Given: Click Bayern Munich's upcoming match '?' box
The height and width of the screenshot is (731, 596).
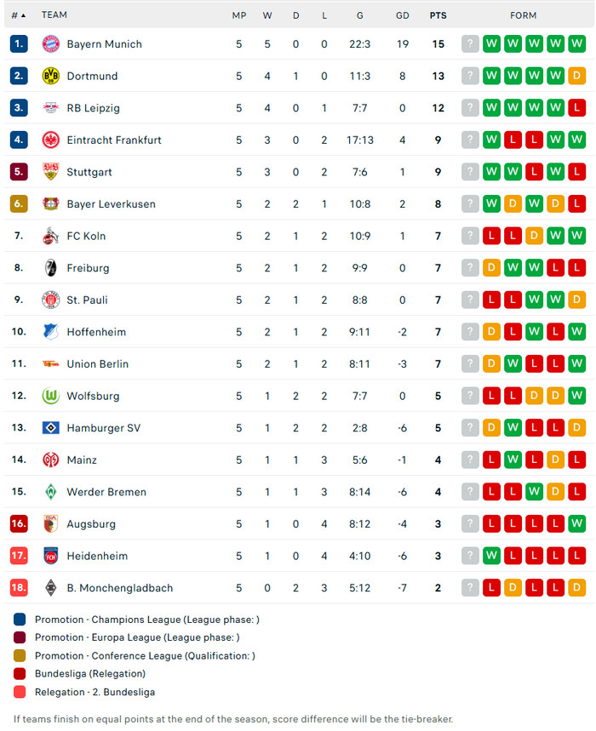Looking at the screenshot, I should [470, 44].
